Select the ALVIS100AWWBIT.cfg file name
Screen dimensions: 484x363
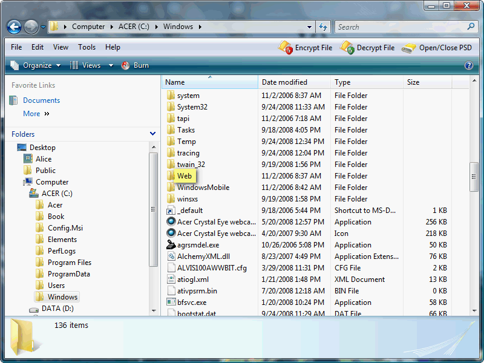coord(212,268)
